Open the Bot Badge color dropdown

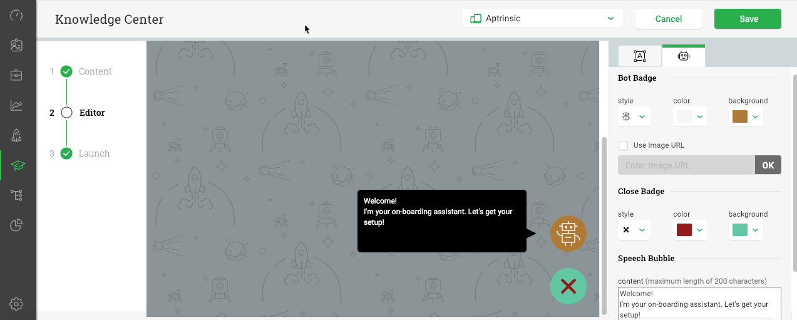click(x=691, y=116)
